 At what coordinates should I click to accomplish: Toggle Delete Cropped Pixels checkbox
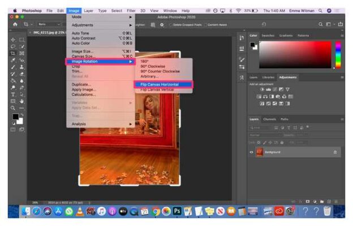click(x=170, y=25)
